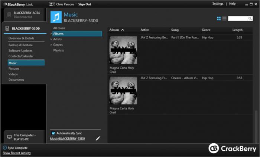Click the user account icon by Chris Parsons

tap(52, 4)
